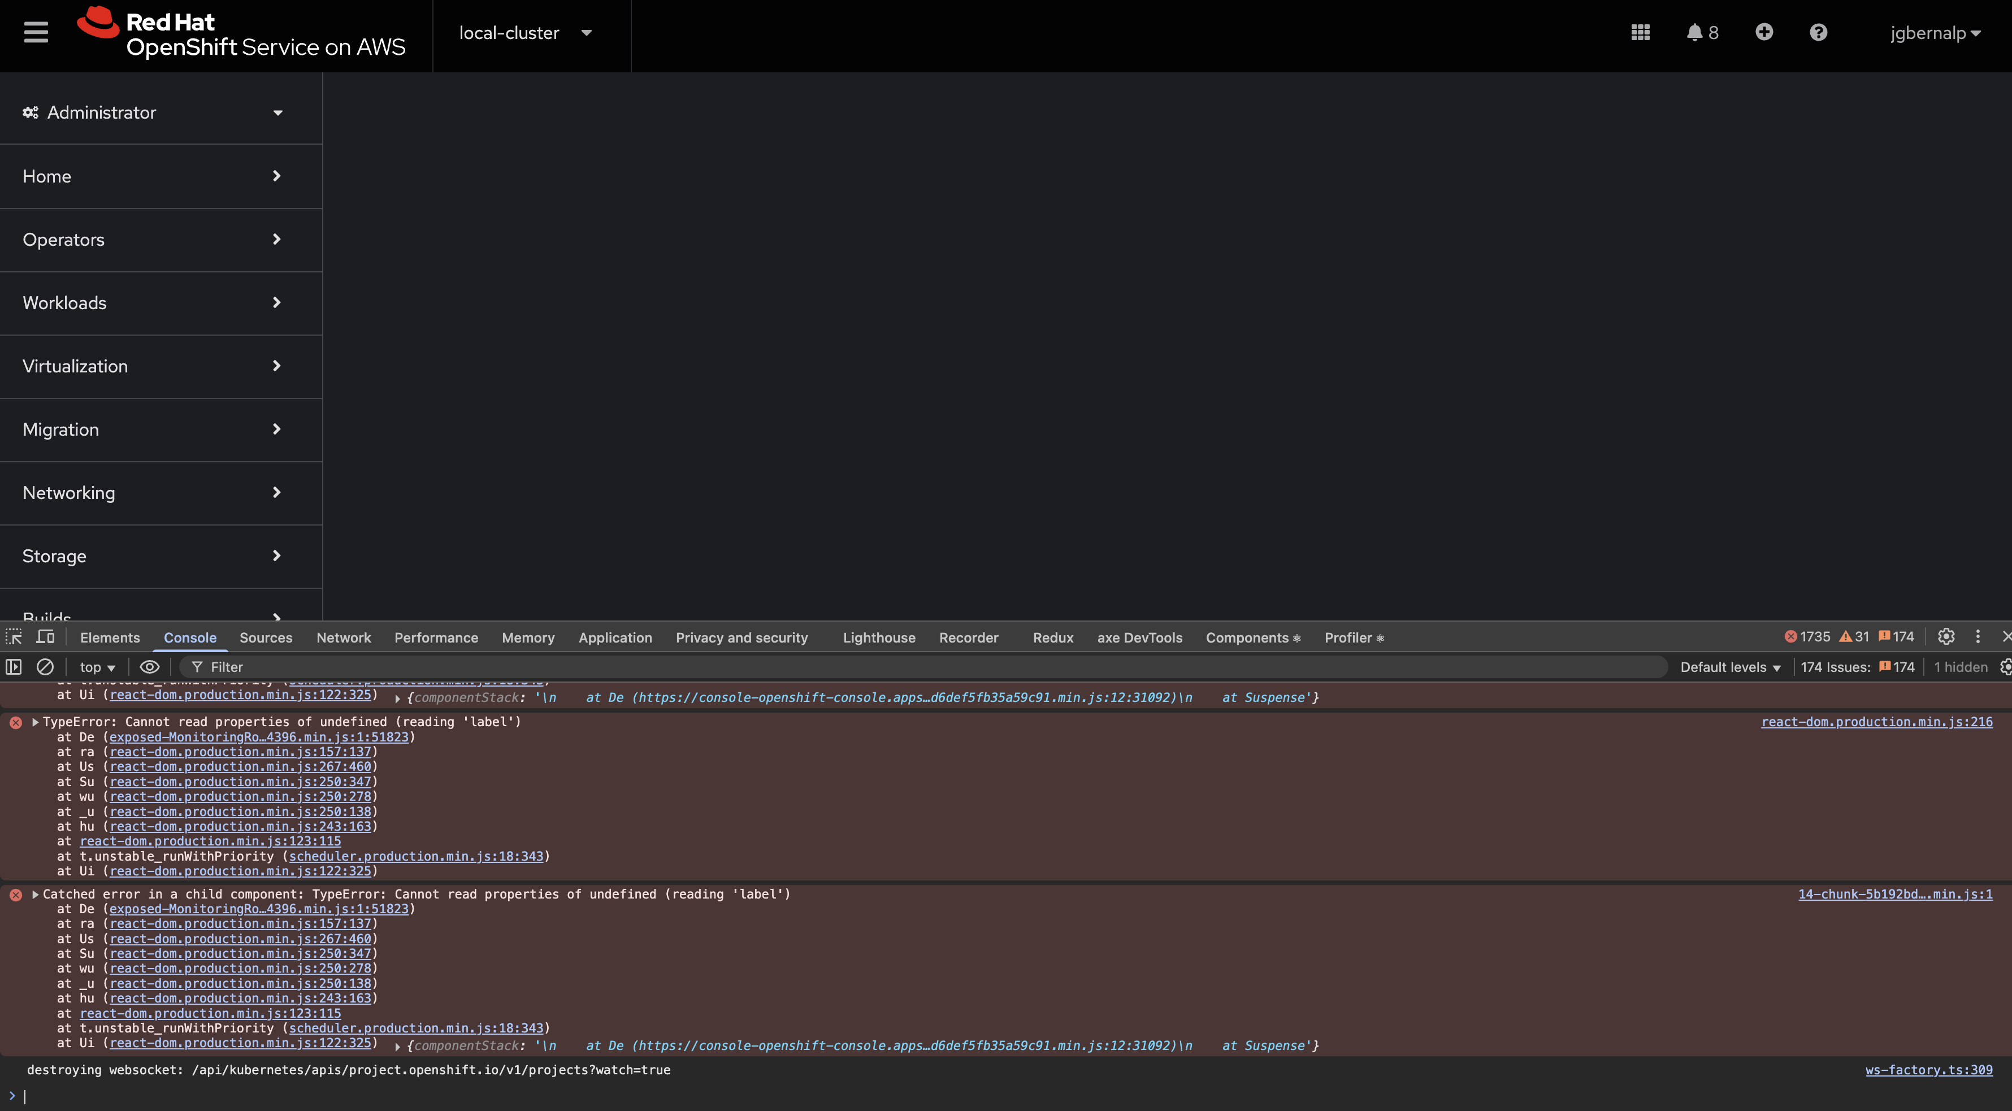Screen dimensions: 2012x1111
Task: Open the notifications bell
Action: [x=1694, y=33]
